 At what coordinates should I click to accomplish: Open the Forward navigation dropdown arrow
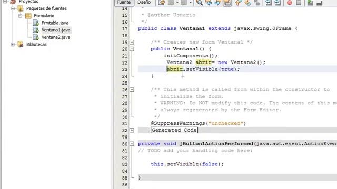point(191,3)
